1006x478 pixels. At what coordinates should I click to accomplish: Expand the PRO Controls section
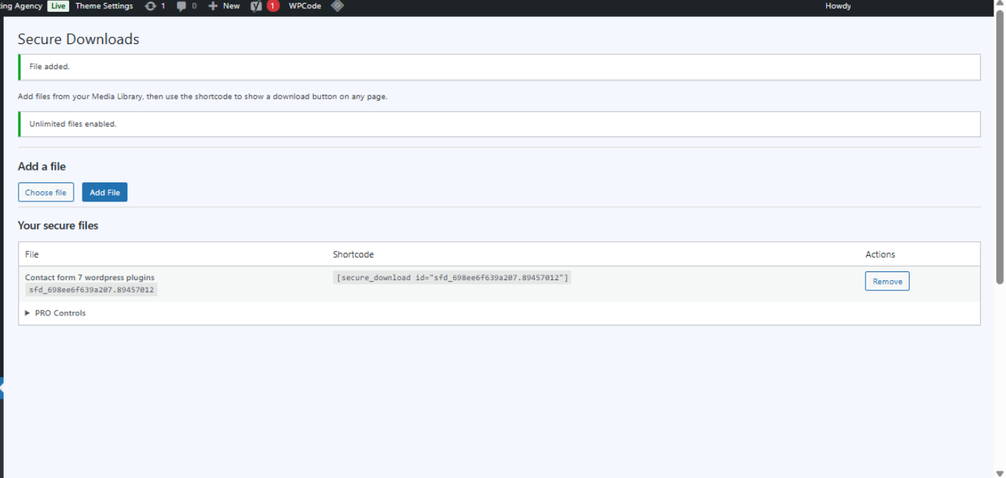56,313
